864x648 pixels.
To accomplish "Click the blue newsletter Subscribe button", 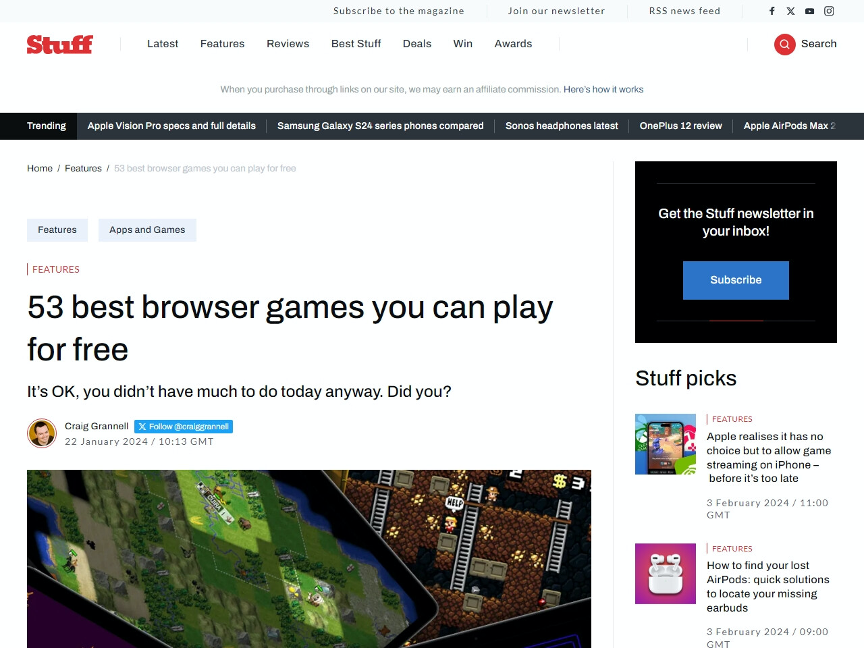I will click(736, 280).
